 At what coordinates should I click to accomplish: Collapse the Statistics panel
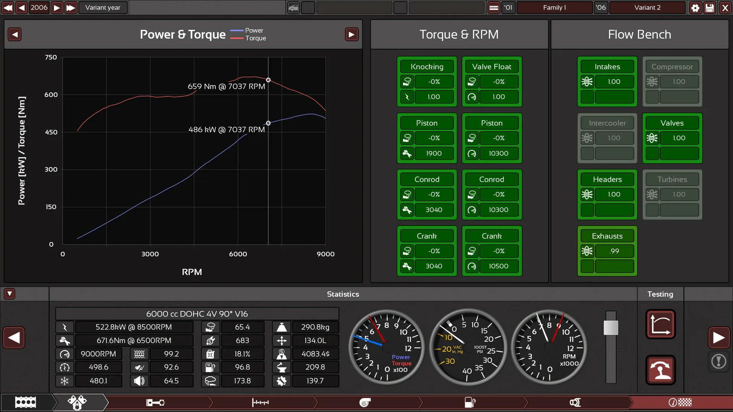(9, 294)
